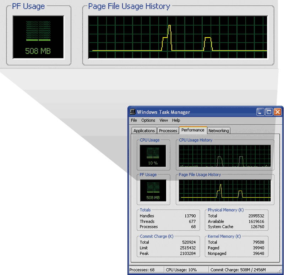Select the Performance tab
This screenshot has height=275, width=284.
coord(193,130)
